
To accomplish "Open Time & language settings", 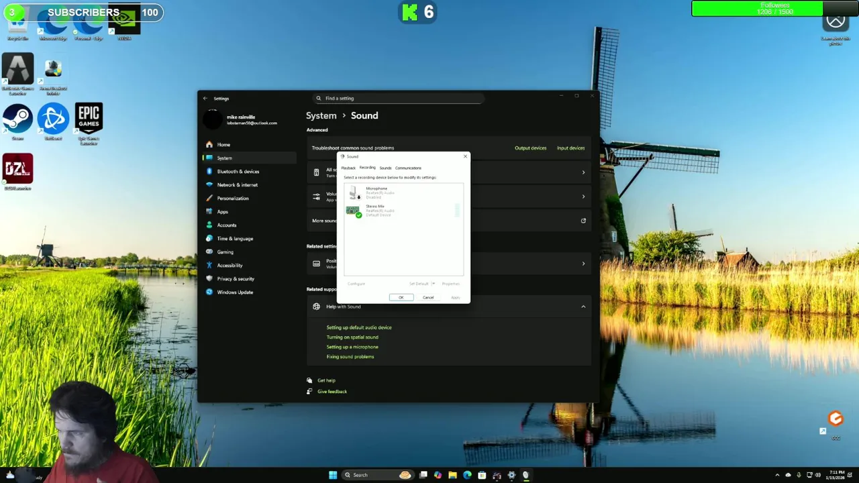I will [x=248, y=239].
